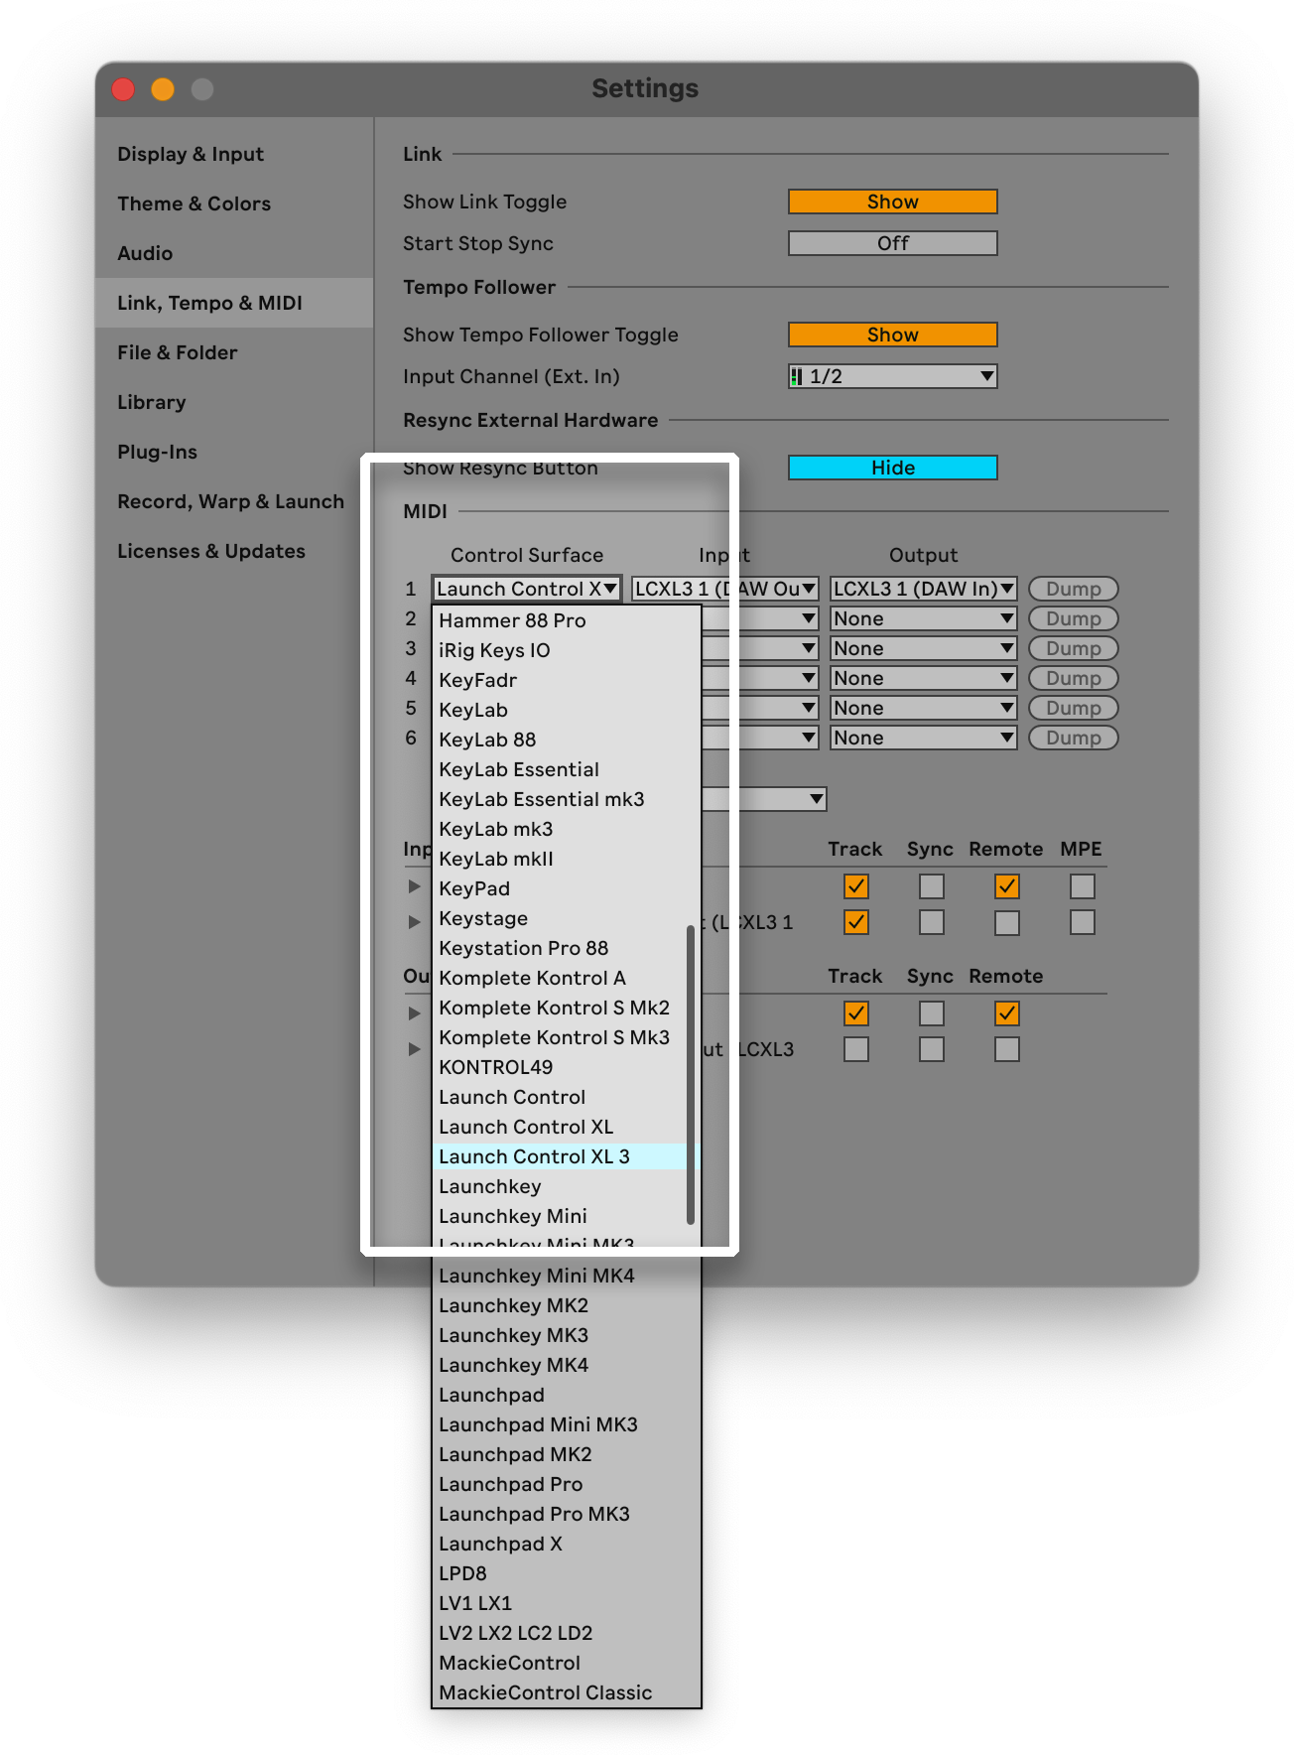Open Control Surface 1 dropdown showing Launch Control X
Image resolution: width=1294 pixels, height=1755 pixels.
[x=527, y=589]
